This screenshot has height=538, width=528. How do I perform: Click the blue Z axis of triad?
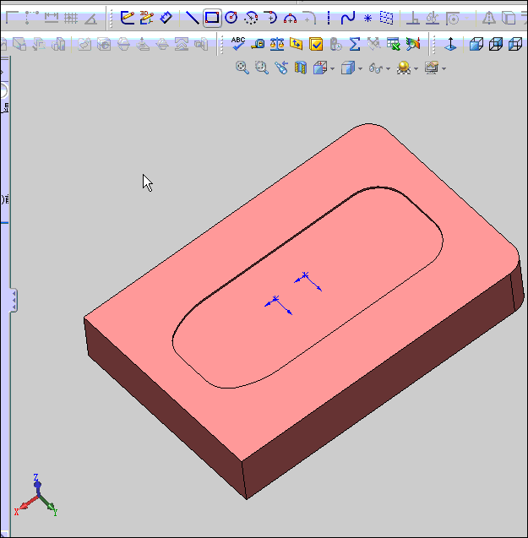point(36,484)
